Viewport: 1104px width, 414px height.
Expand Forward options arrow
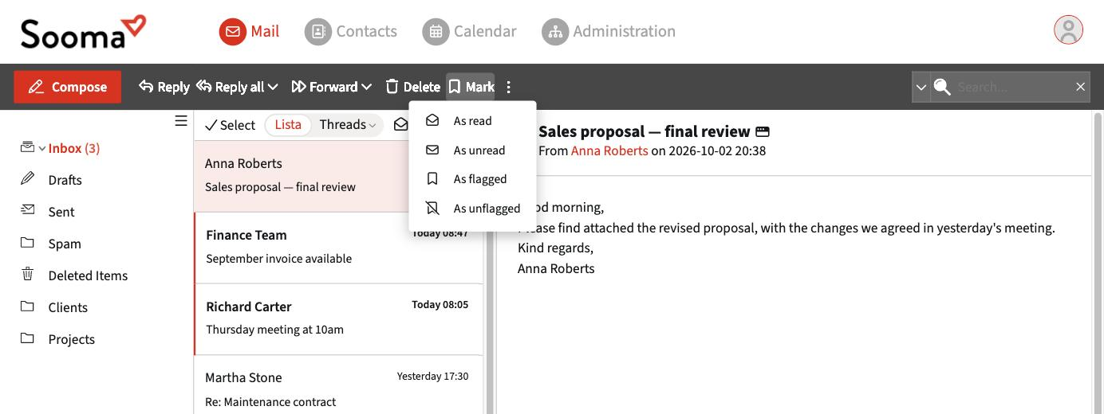[x=367, y=87]
